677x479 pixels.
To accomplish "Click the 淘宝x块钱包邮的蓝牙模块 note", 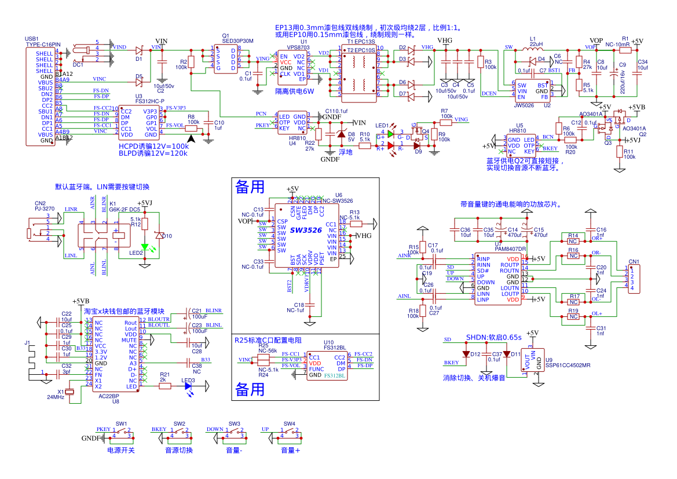I will pyautogui.click(x=125, y=311).
